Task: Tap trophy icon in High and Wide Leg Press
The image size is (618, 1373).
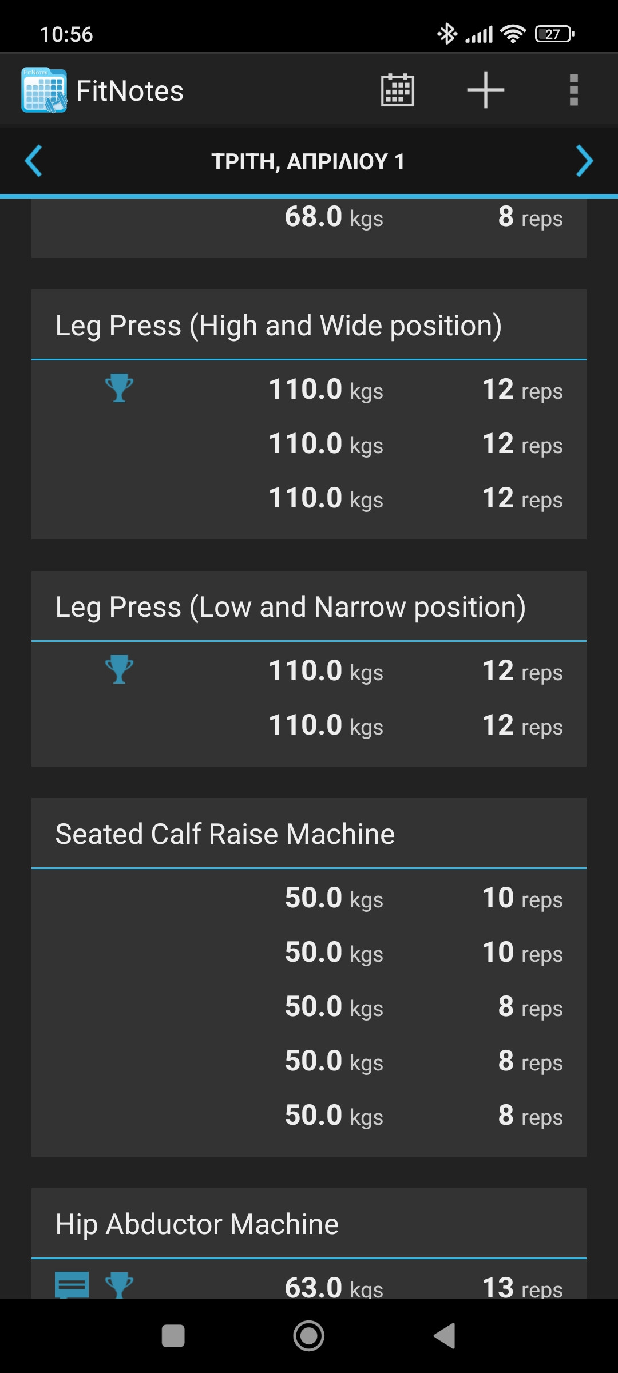Action: click(x=119, y=388)
